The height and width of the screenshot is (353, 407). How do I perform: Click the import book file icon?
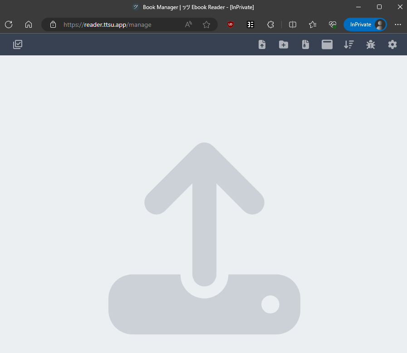coord(262,44)
